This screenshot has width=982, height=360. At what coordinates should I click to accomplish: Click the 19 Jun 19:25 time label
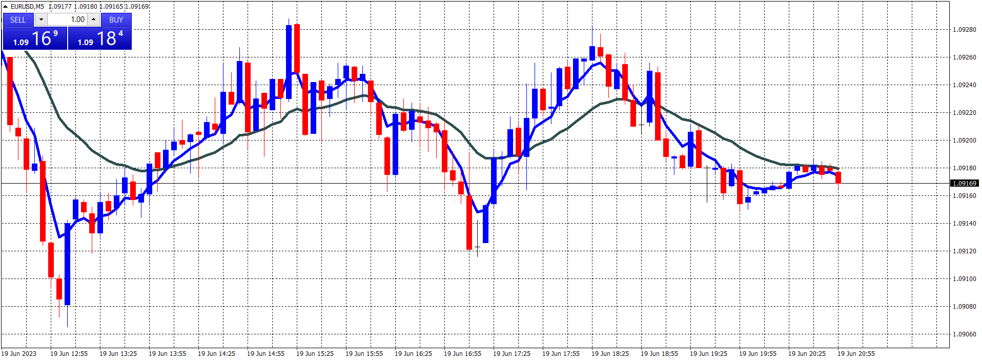tap(708, 354)
